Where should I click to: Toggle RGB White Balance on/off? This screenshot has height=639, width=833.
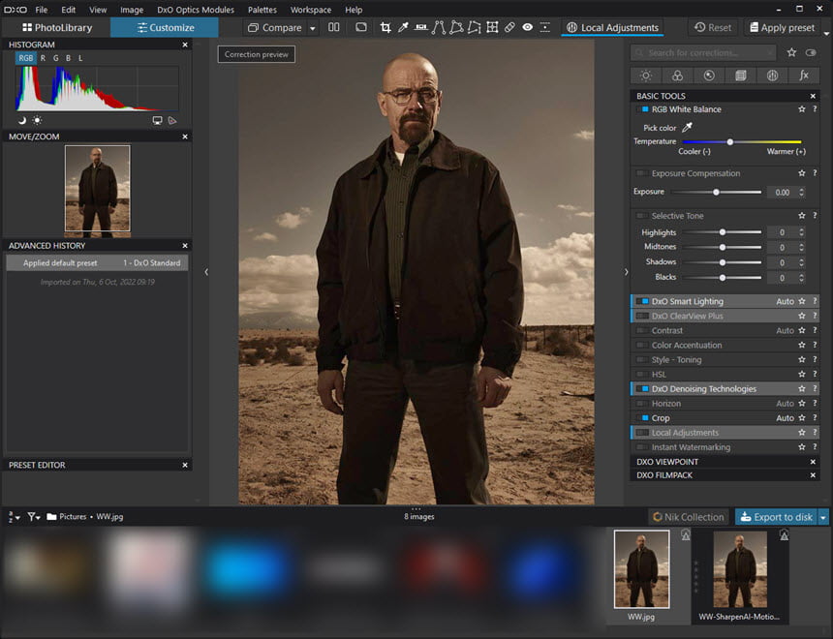[x=642, y=108]
